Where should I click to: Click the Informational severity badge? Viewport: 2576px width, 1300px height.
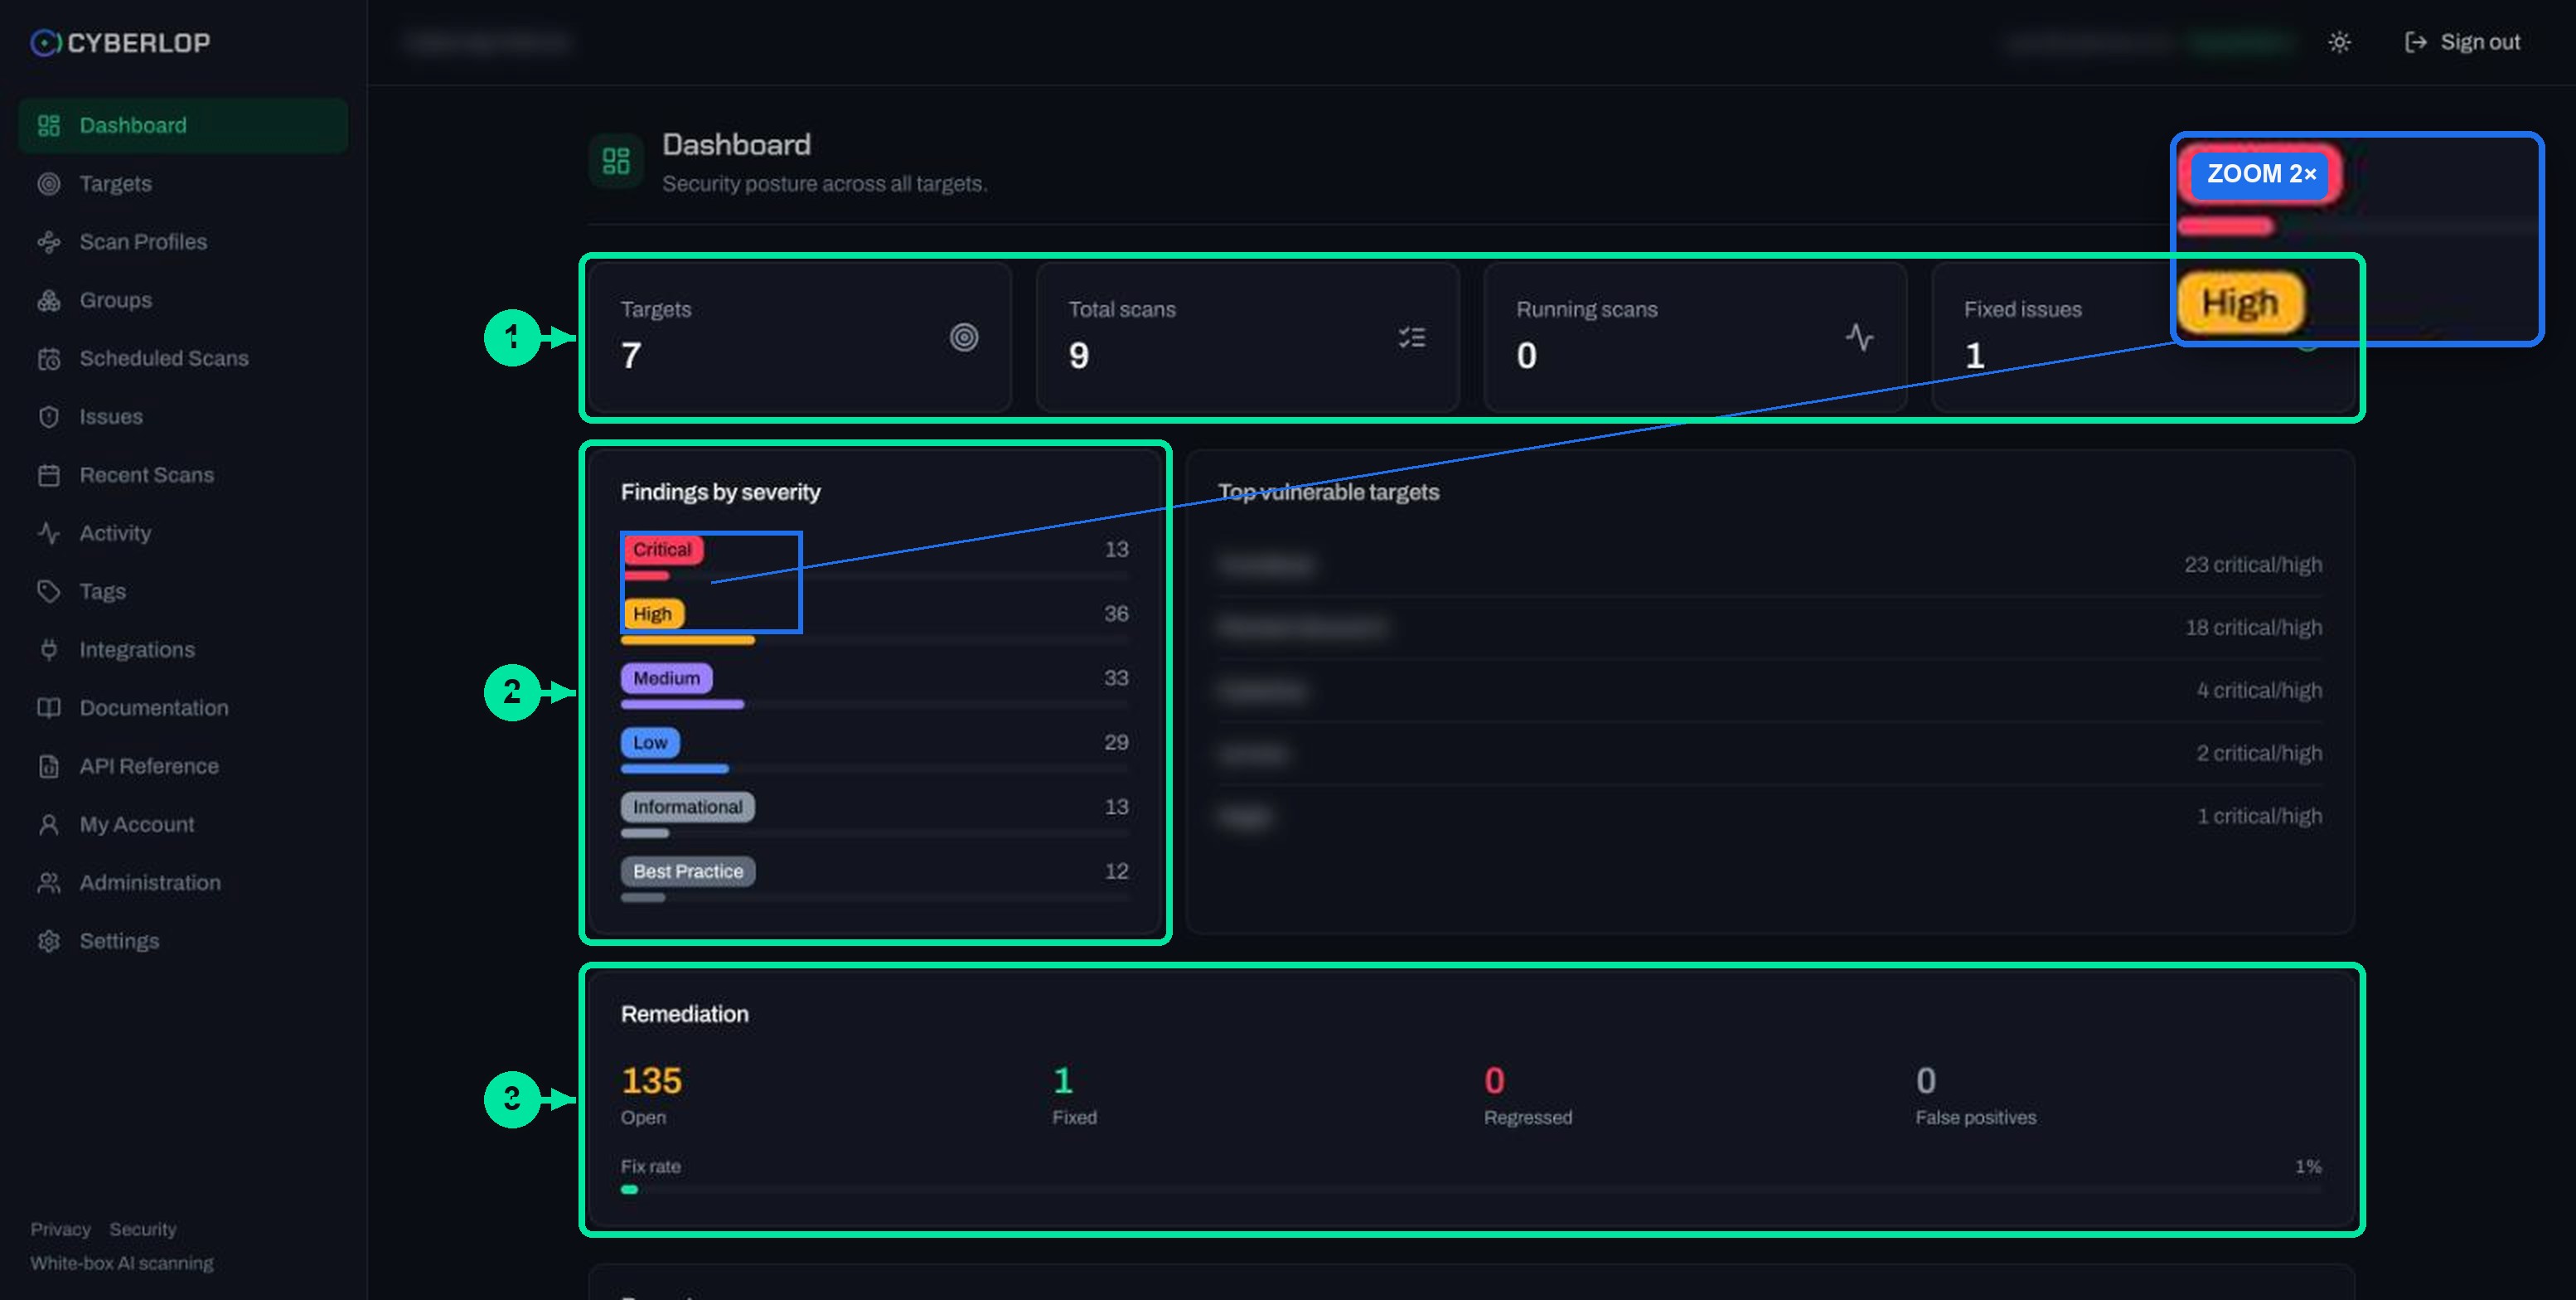[x=688, y=807]
